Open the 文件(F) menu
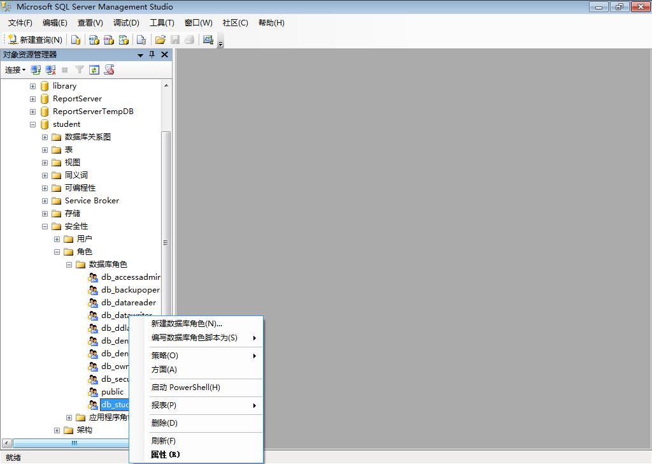This screenshot has width=652, height=464. 20,23
